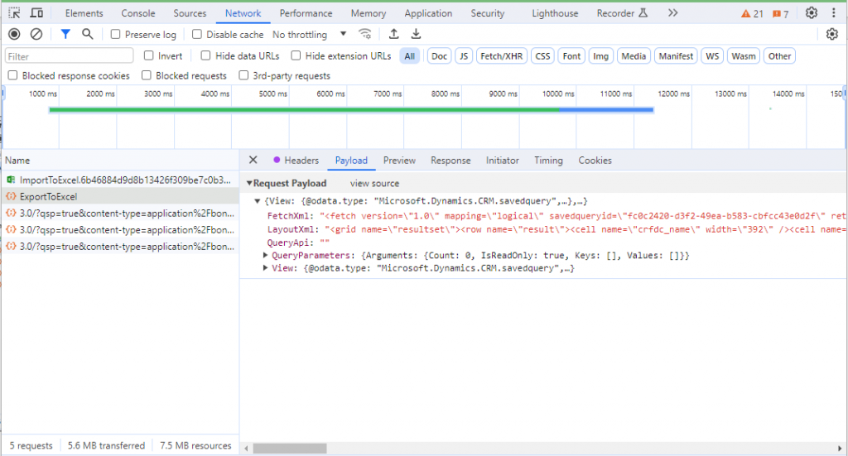Open the Performance tab
The image size is (848, 456).
[x=306, y=13]
